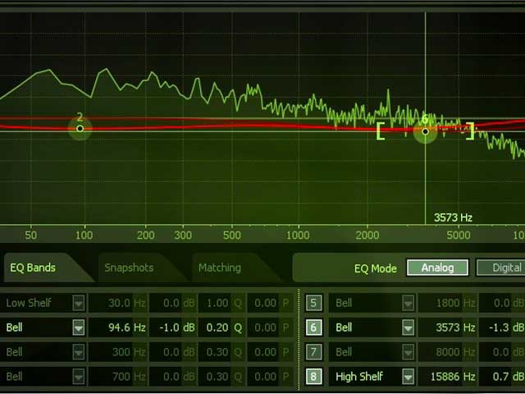Click the 1000 frequency axis label

[298, 236]
